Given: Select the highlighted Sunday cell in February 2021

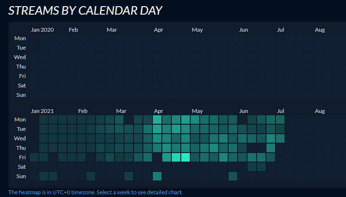Looking at the screenshot, I should [91, 176].
